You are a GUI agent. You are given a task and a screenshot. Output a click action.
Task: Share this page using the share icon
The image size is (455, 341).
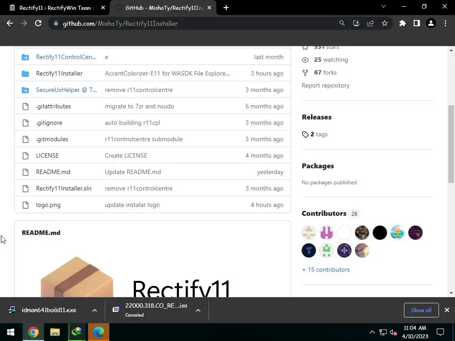pos(371,24)
